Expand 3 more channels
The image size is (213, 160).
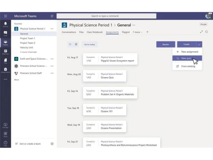click(29, 52)
